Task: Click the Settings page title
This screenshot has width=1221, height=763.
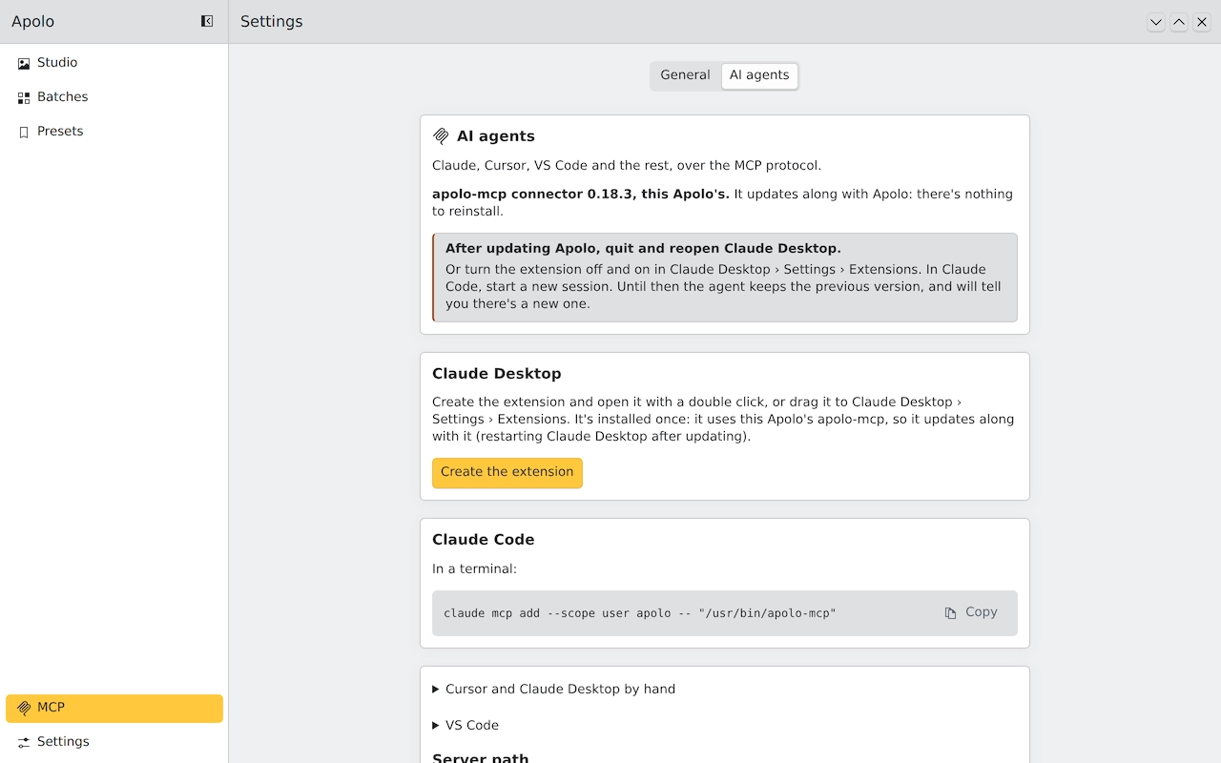Action: [x=272, y=21]
